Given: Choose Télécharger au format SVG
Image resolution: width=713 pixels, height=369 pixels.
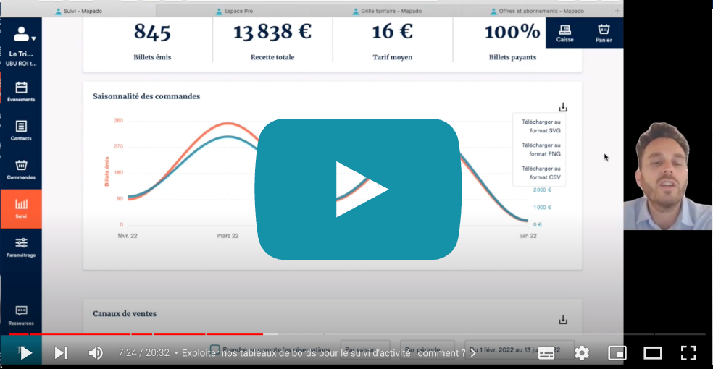Looking at the screenshot, I should point(541,126).
